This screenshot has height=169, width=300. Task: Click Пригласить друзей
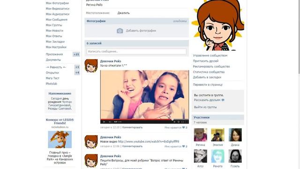(x=206, y=61)
